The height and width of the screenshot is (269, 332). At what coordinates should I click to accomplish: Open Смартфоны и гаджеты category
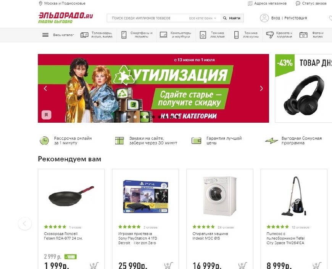coord(137,35)
